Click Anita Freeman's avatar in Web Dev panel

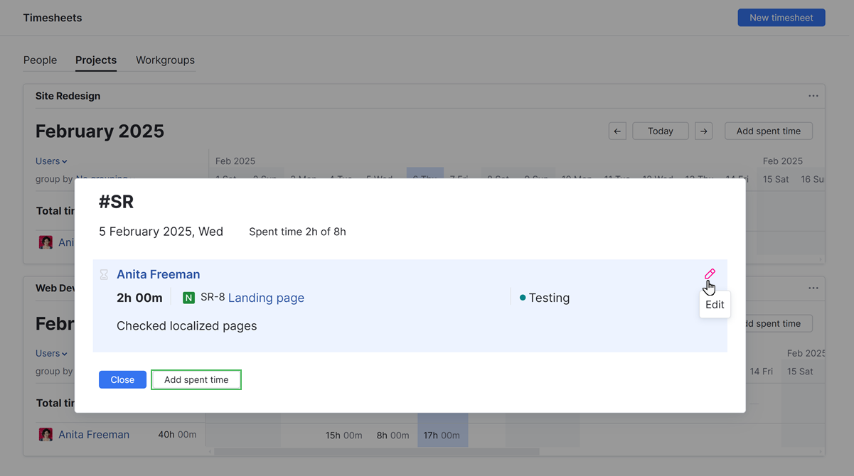[x=46, y=434]
